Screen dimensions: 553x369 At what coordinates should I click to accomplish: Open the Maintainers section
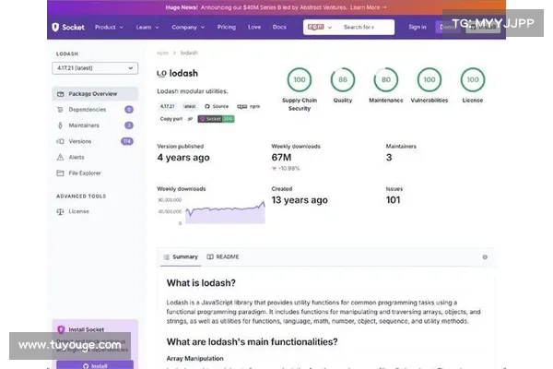click(x=95, y=125)
